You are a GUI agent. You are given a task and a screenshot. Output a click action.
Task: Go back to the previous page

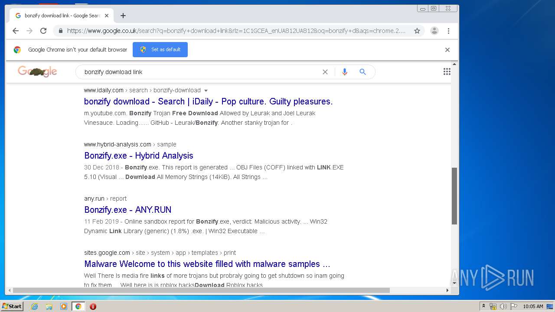coord(16,31)
